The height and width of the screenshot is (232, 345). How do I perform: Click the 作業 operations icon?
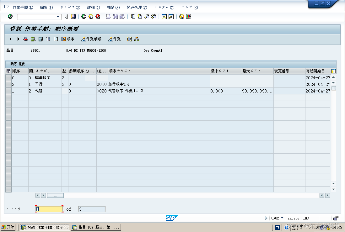tap(115, 39)
